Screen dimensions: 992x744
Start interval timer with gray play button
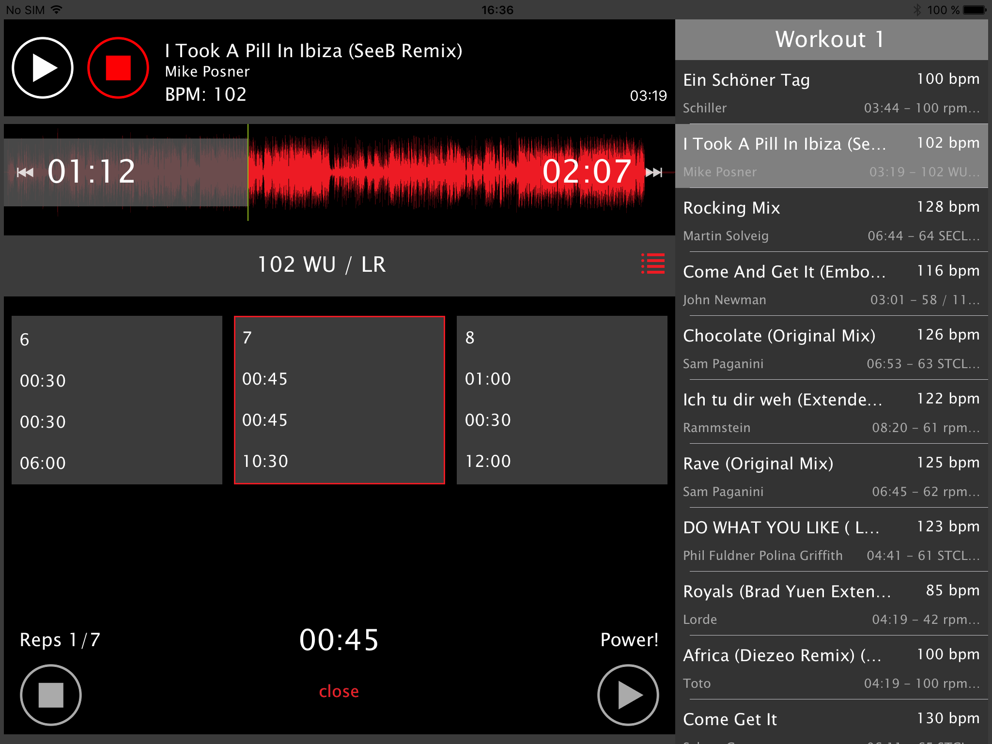[x=628, y=695]
